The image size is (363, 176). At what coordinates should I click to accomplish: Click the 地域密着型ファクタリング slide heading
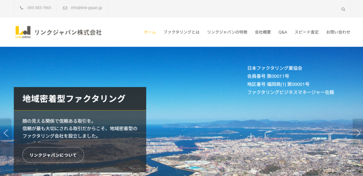pos(74,98)
